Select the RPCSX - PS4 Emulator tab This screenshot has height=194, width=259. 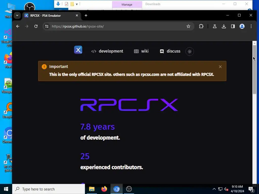[x=52, y=15]
